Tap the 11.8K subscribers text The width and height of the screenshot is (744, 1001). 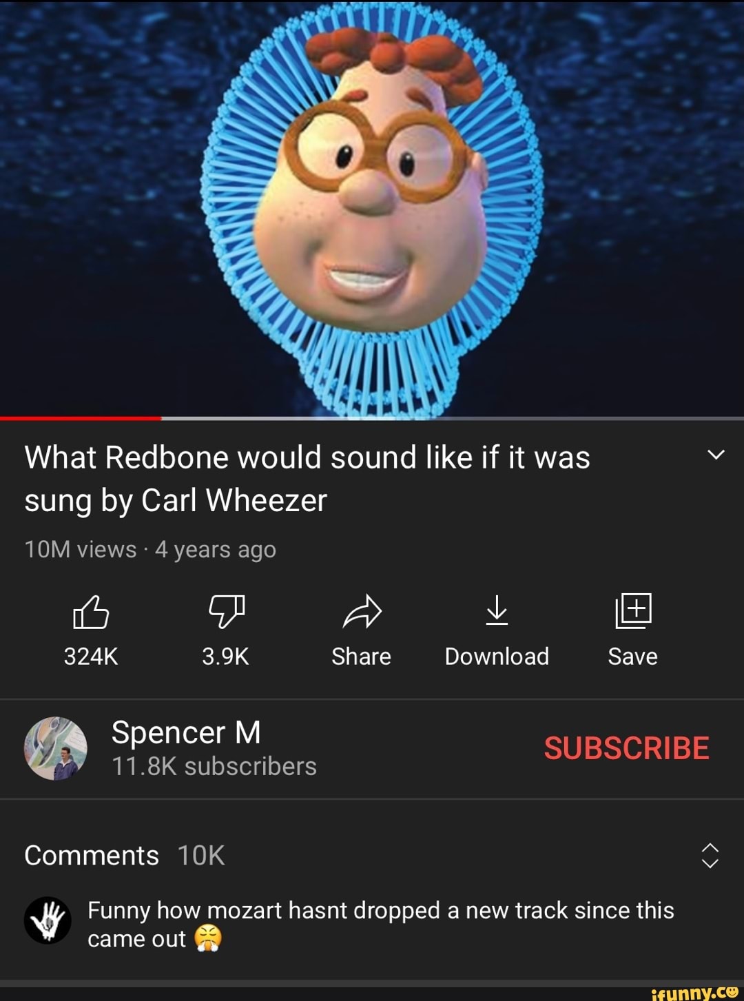(214, 766)
